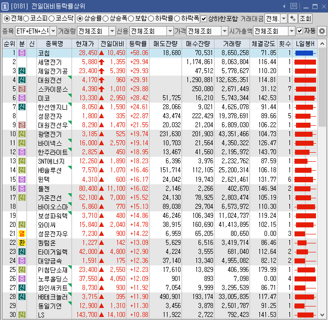328x320 pixels.
Task: Click the 증 badge for 노루홀딩스
Action: pyautogui.click(x=22, y=279)
